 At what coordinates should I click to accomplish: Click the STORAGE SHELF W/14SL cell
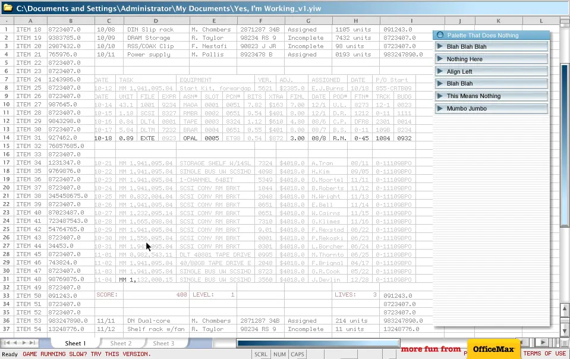[x=215, y=163]
